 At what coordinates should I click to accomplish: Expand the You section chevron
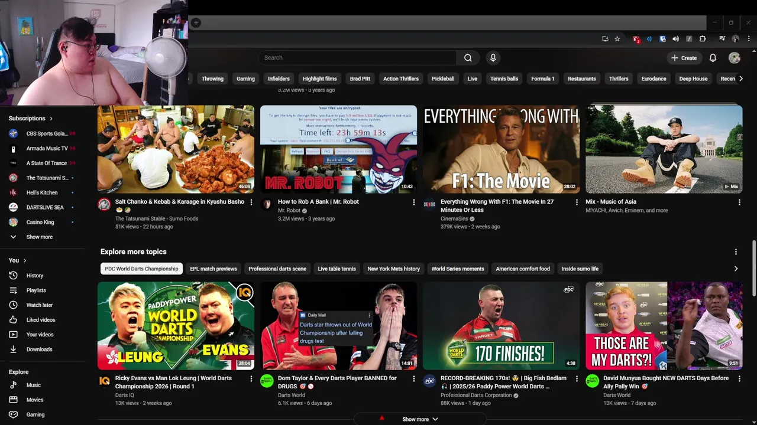tap(24, 260)
